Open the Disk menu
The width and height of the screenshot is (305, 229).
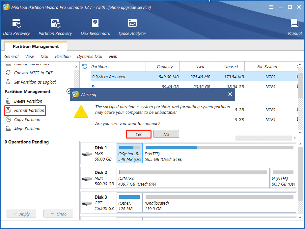point(44,56)
